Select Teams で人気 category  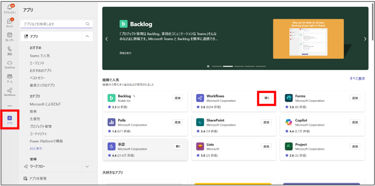[40, 56]
